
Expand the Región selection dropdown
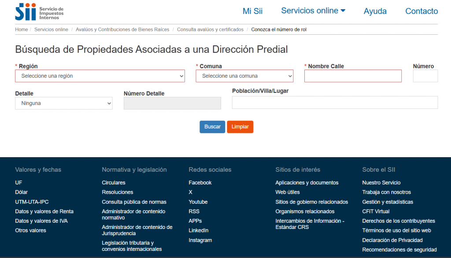coord(100,76)
